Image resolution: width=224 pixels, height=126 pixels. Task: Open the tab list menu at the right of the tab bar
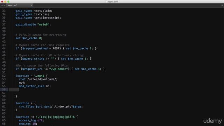tap(222, 5)
